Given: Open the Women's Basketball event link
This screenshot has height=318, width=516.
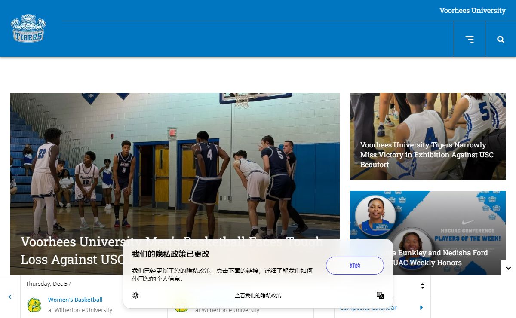Looking at the screenshot, I should pos(75,300).
